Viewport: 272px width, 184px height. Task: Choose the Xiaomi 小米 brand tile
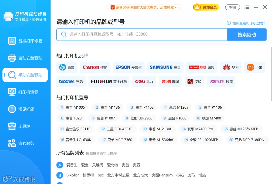255,67
